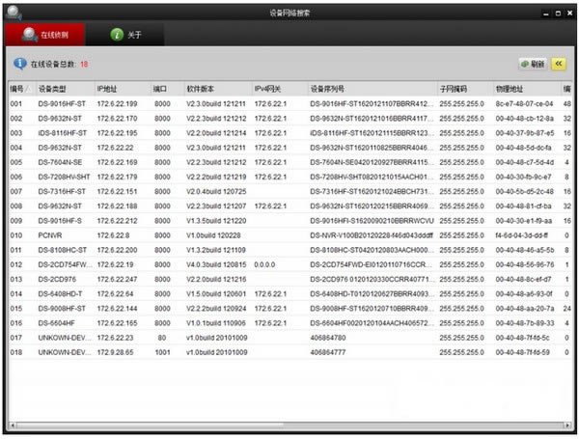
Task: Select device DS-8108HC-ST
Action: point(63,250)
